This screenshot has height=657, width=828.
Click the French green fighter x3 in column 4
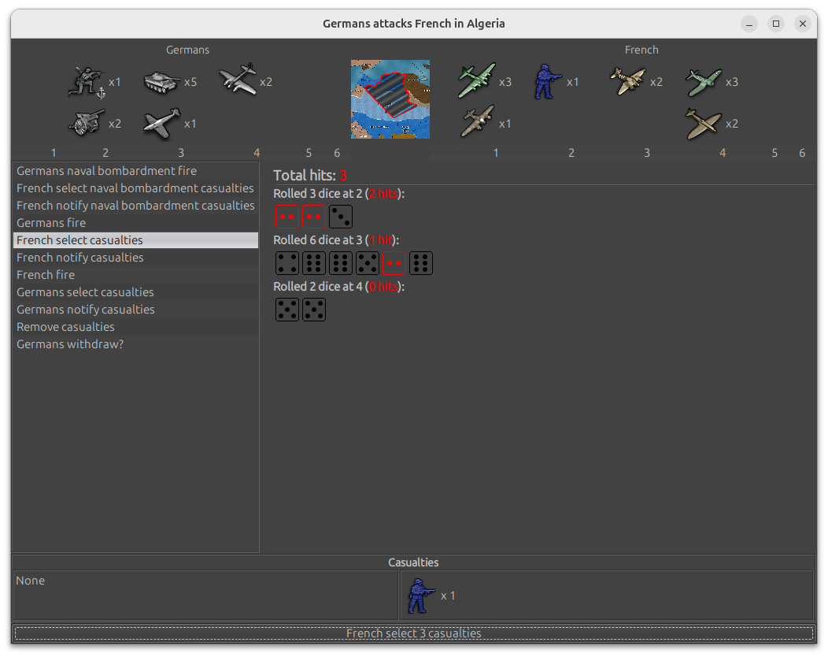(703, 81)
